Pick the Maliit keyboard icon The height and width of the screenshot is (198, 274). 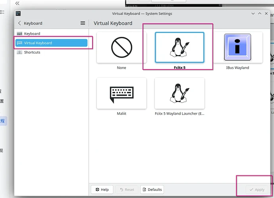(x=122, y=93)
